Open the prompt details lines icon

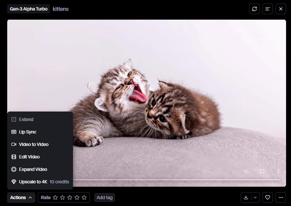point(267,9)
